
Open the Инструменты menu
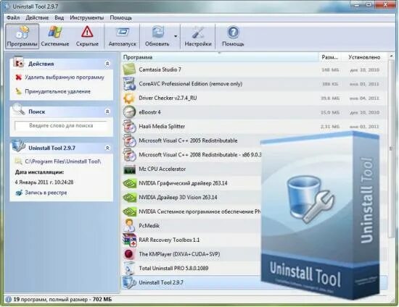(x=87, y=18)
